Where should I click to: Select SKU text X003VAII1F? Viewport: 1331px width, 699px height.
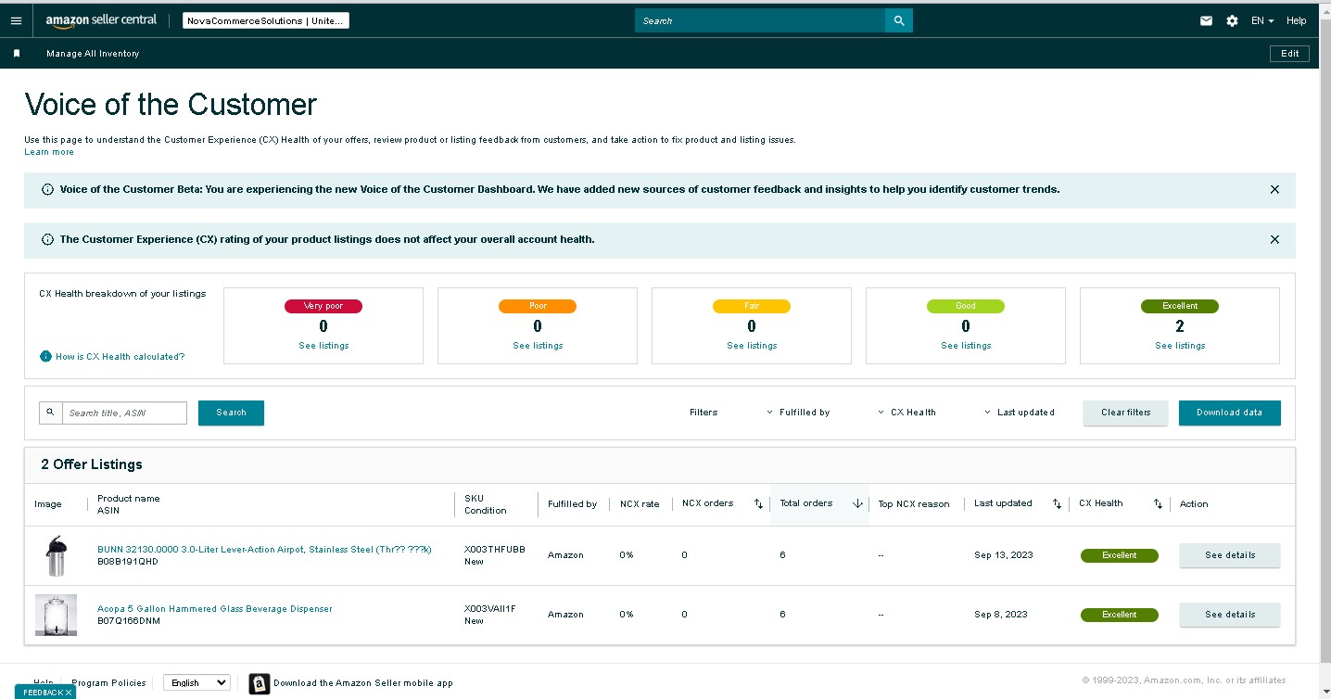[490, 609]
